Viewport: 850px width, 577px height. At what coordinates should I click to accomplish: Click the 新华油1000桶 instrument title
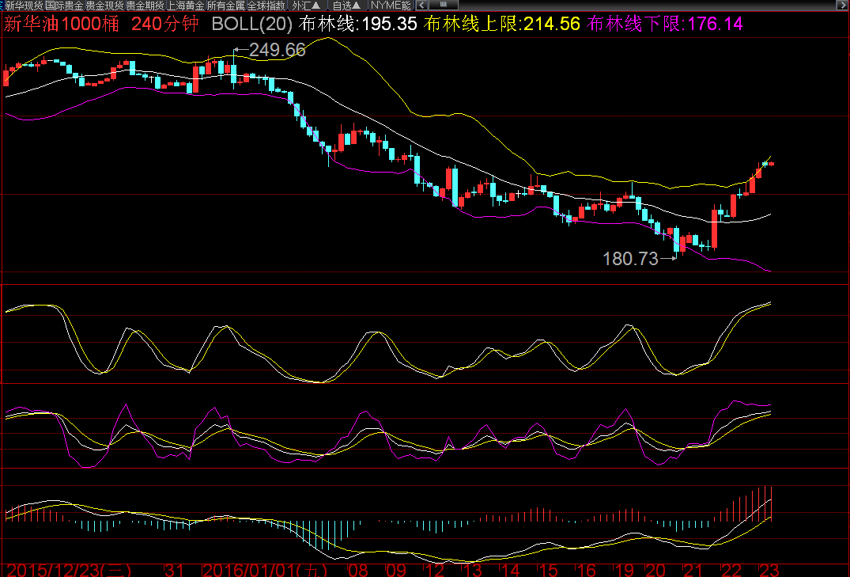pyautogui.click(x=62, y=24)
